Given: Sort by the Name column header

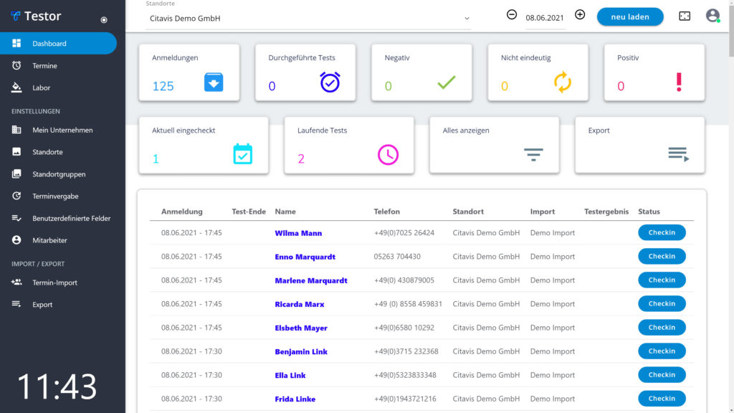Looking at the screenshot, I should pos(285,212).
